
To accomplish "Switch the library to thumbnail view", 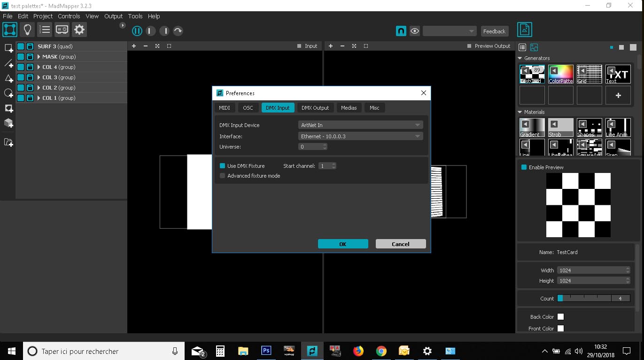I will (534, 47).
